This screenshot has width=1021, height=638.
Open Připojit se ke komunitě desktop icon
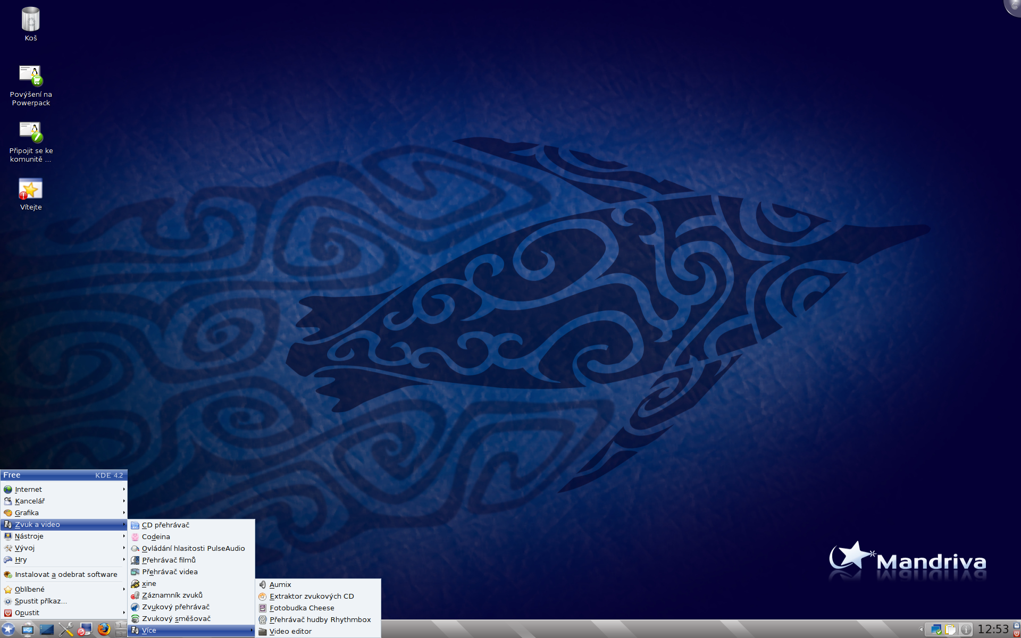click(31, 142)
